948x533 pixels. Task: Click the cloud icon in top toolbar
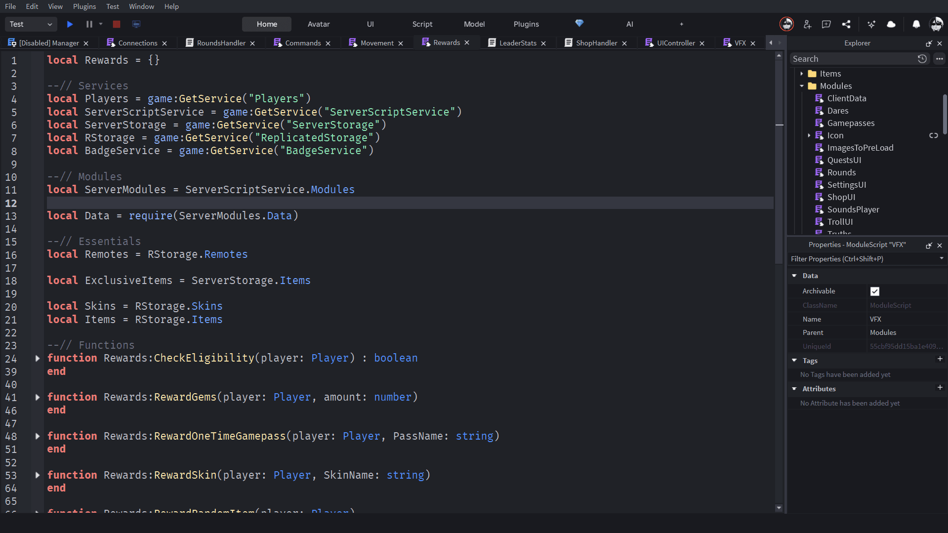pos(891,24)
